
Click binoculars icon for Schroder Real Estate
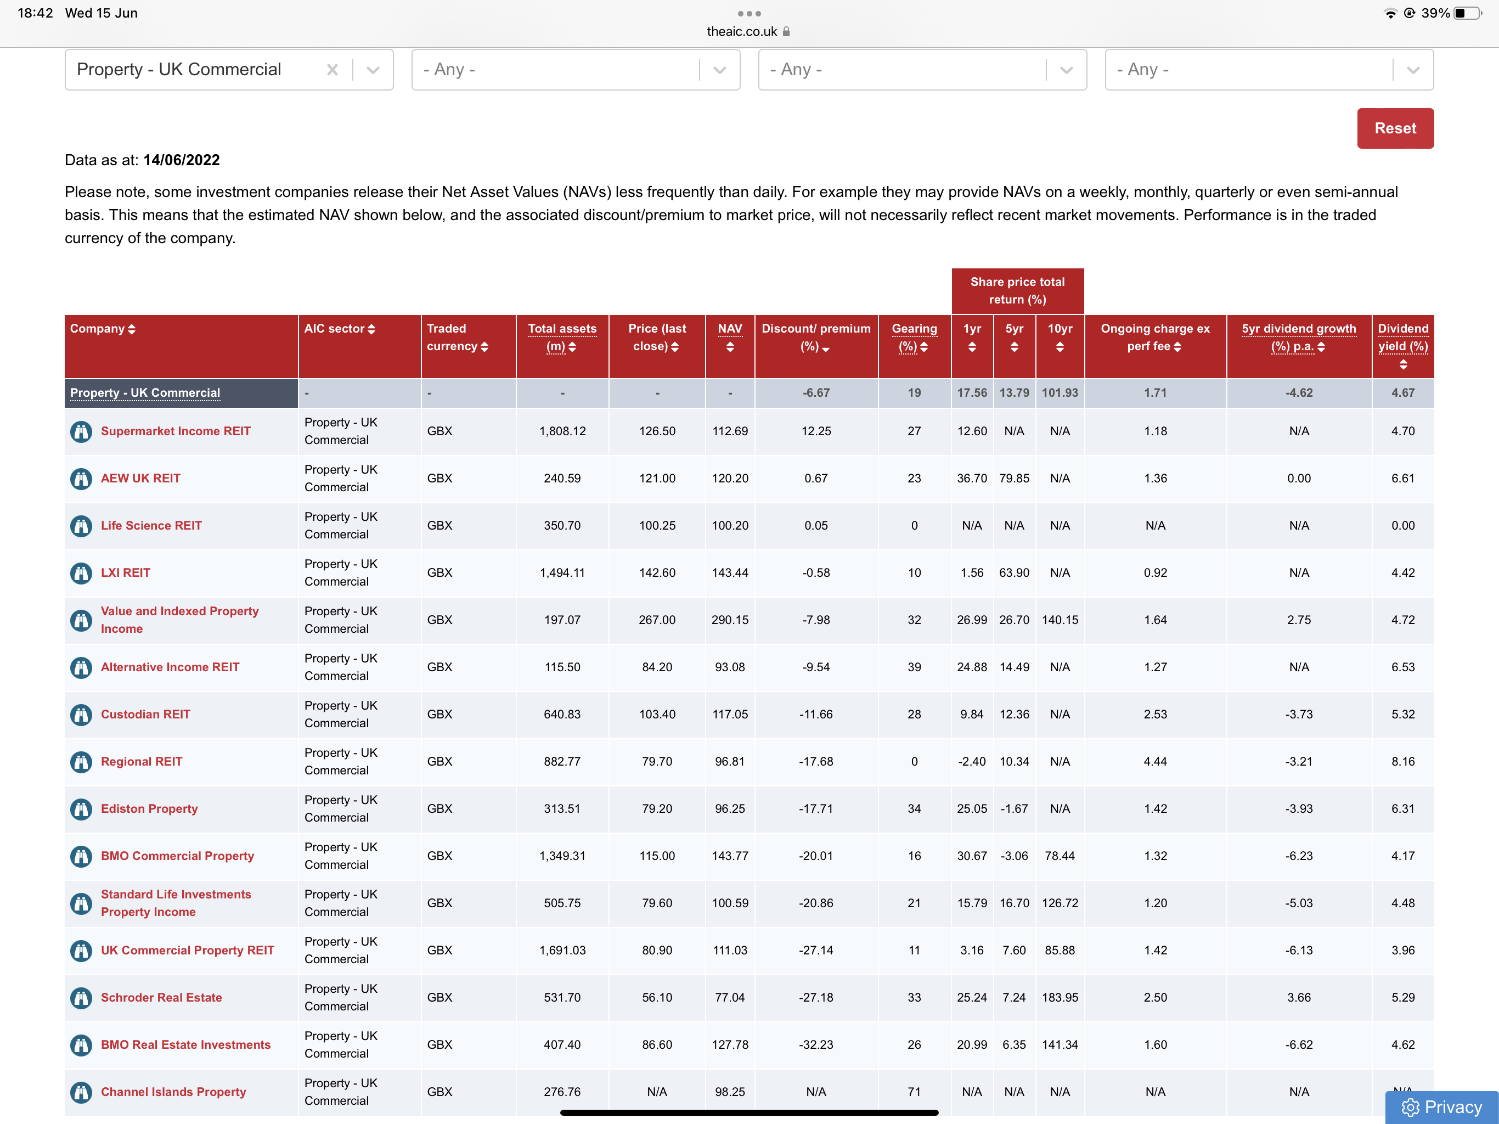81,998
